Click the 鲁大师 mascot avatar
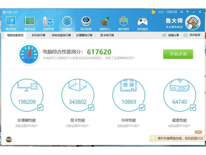Viewport: 206px width, 155px height. 193,23
